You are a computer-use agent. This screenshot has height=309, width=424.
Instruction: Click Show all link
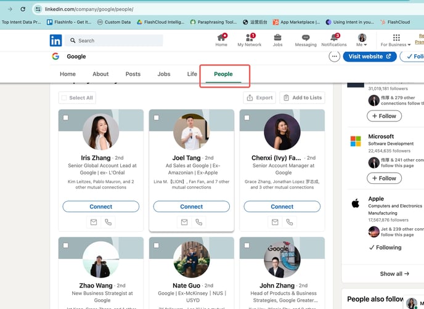coord(394,274)
